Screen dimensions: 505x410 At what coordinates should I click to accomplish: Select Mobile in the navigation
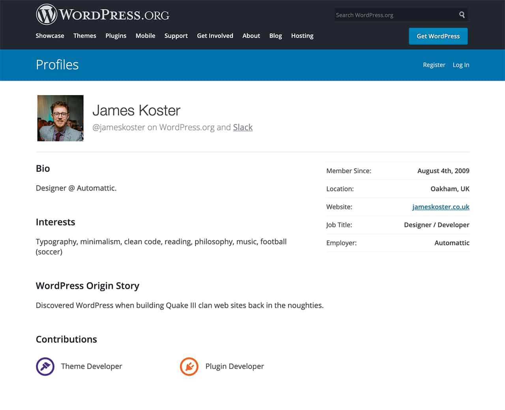pos(146,36)
